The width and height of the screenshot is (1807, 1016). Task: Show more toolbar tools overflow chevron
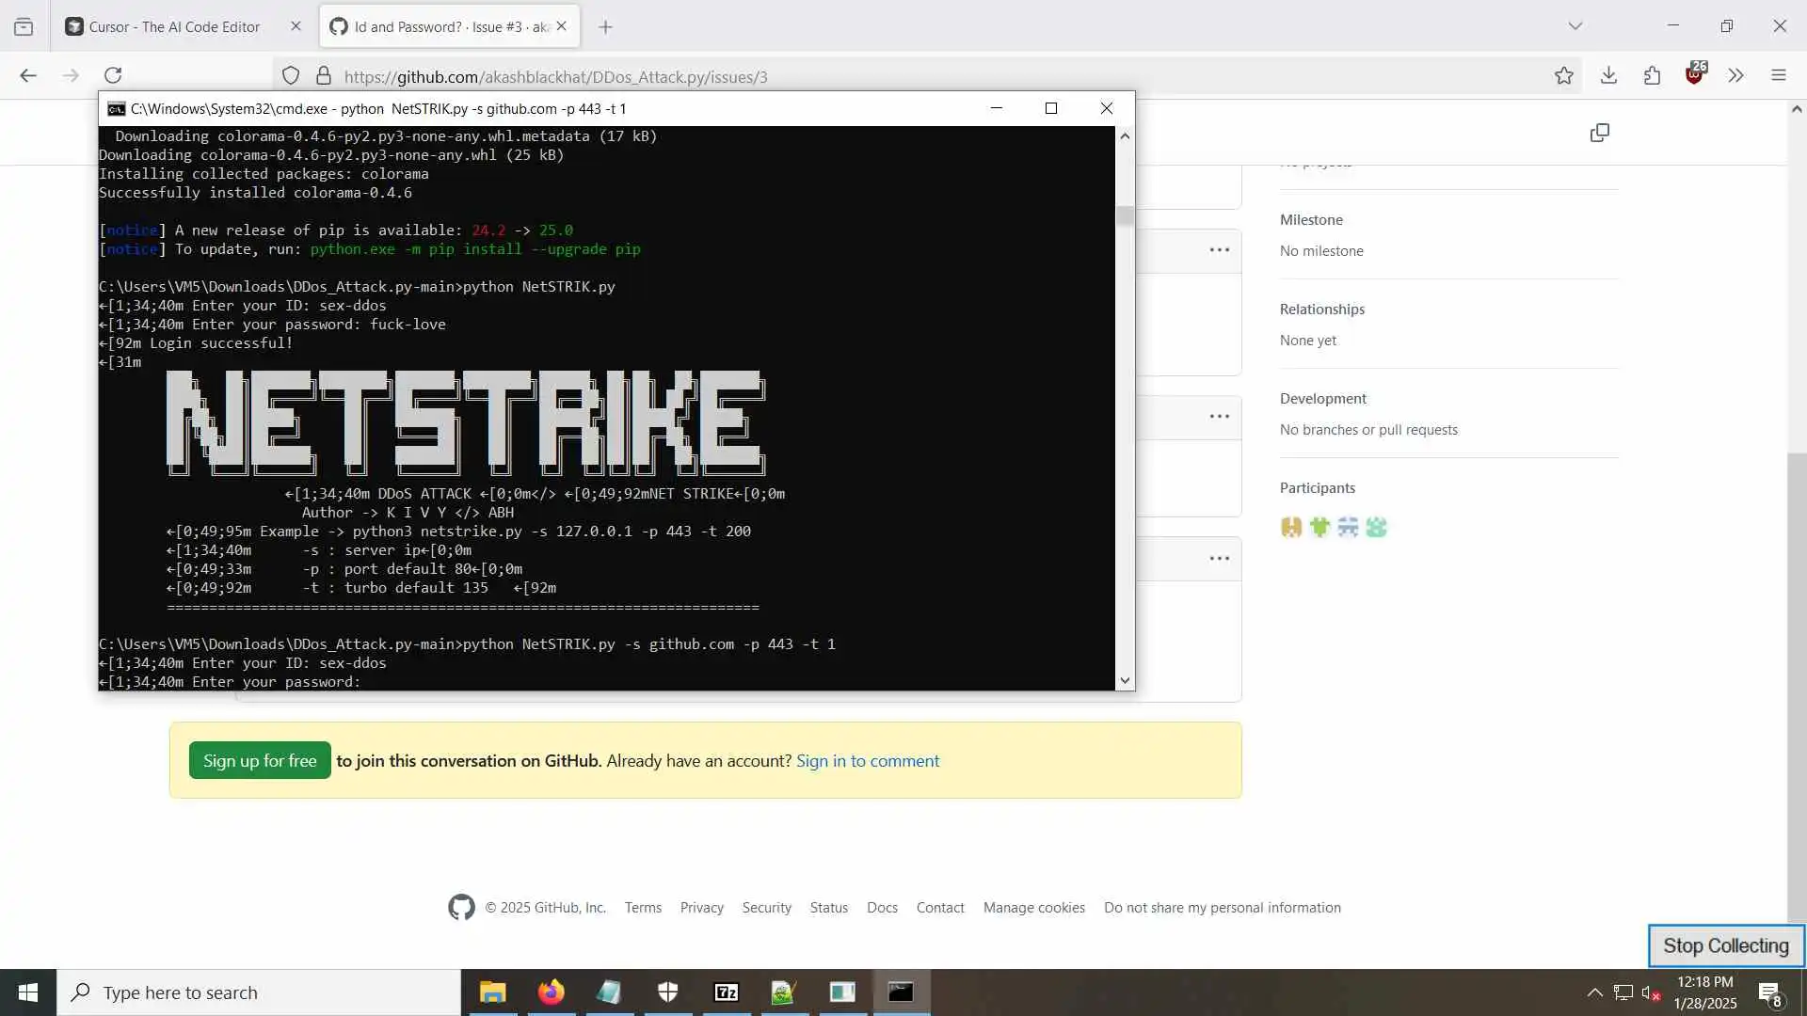1735,75
